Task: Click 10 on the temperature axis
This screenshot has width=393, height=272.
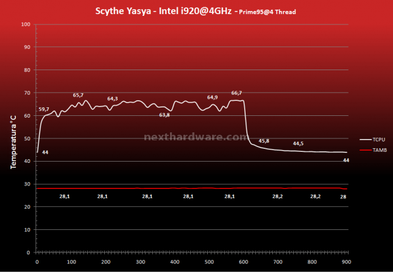Action: [27, 229]
